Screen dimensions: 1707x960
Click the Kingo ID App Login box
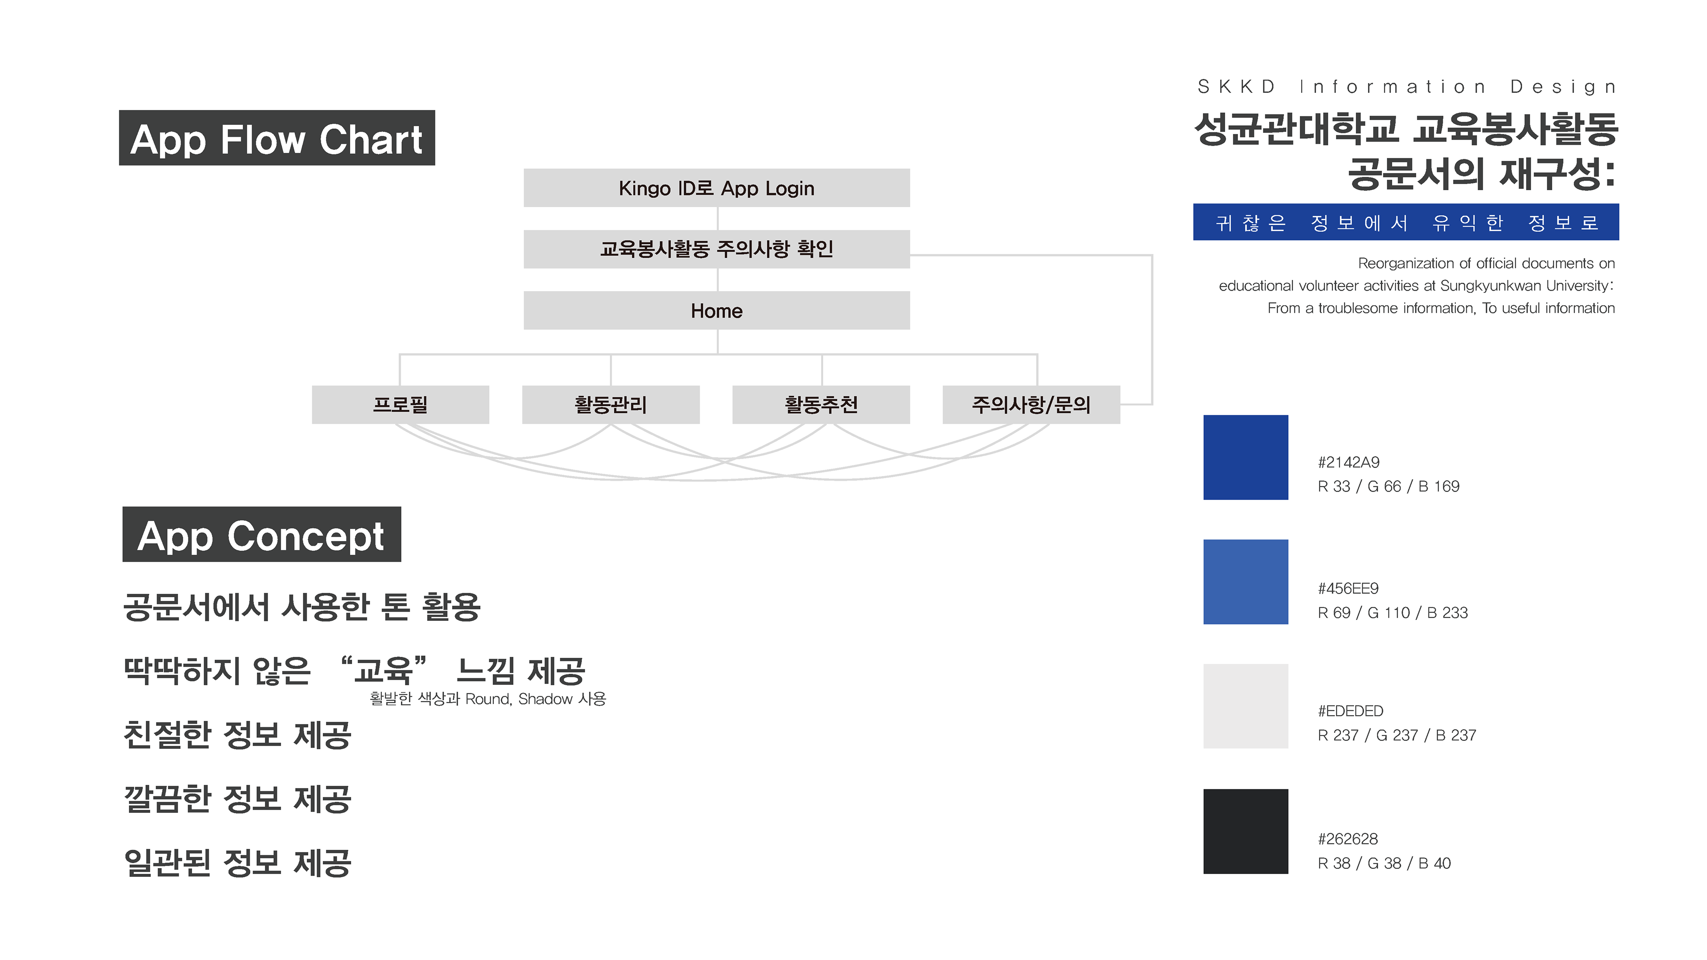point(716,188)
